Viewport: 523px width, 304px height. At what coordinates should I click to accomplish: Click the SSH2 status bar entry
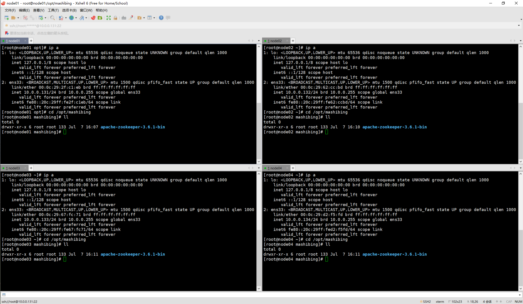tap(425, 301)
